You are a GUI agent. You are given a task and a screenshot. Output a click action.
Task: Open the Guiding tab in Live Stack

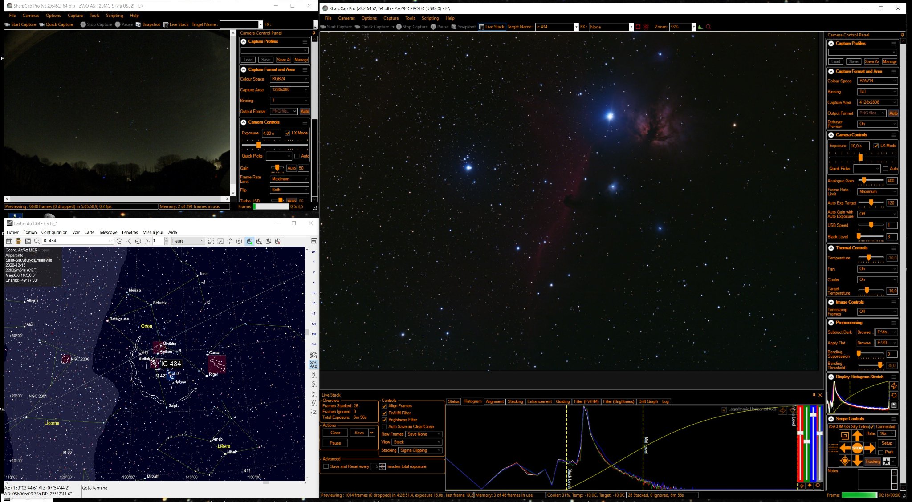(x=563, y=401)
